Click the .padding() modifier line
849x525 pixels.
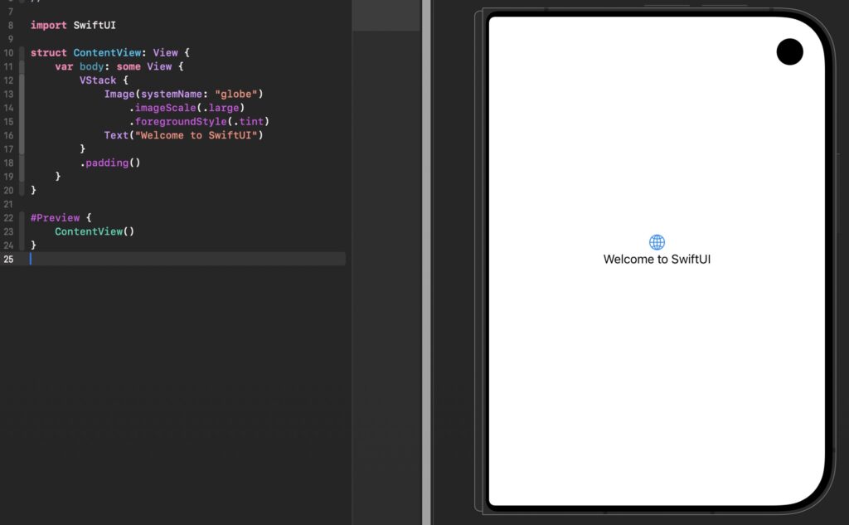(x=110, y=163)
